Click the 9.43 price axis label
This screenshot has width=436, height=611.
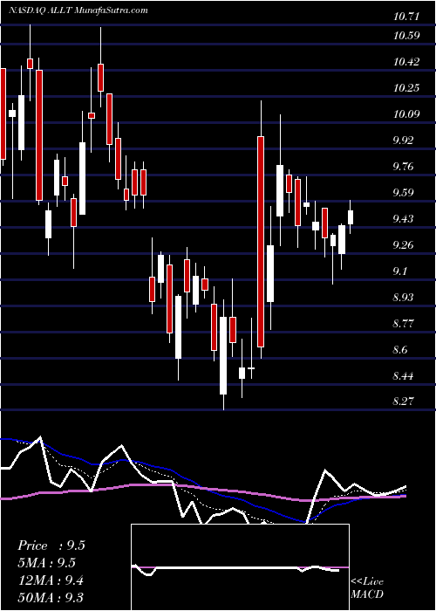click(403, 219)
